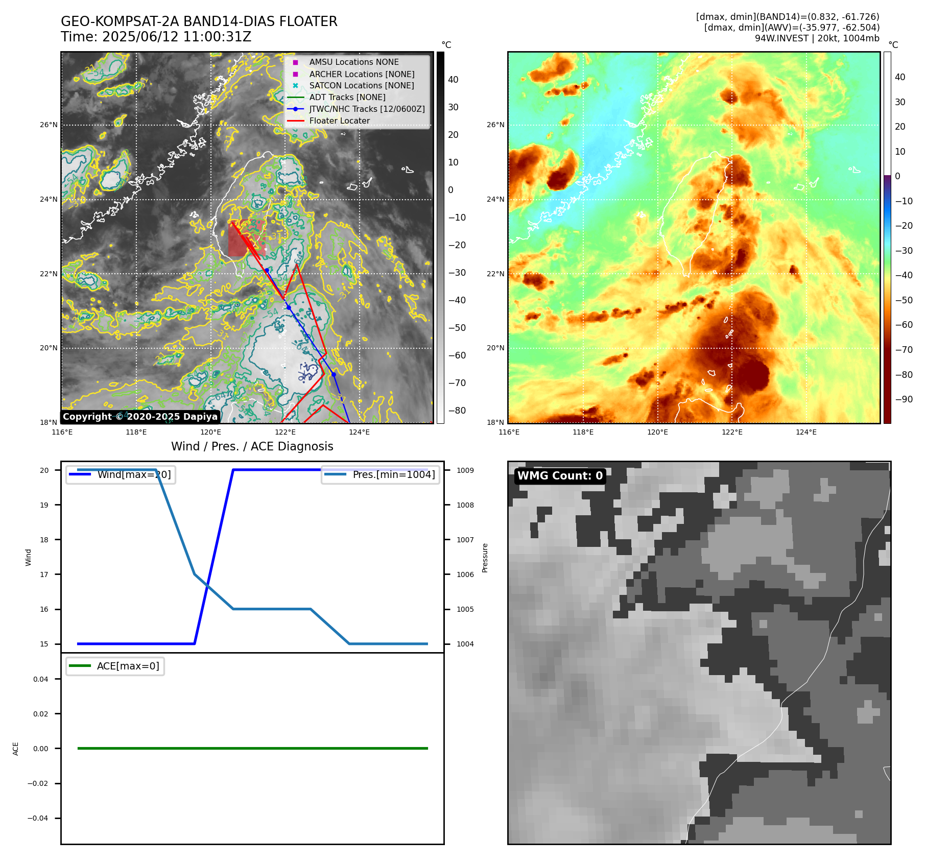This screenshot has height=863, width=926.
Task: Click the BAND14 dmax dmin values text
Action: tap(788, 17)
